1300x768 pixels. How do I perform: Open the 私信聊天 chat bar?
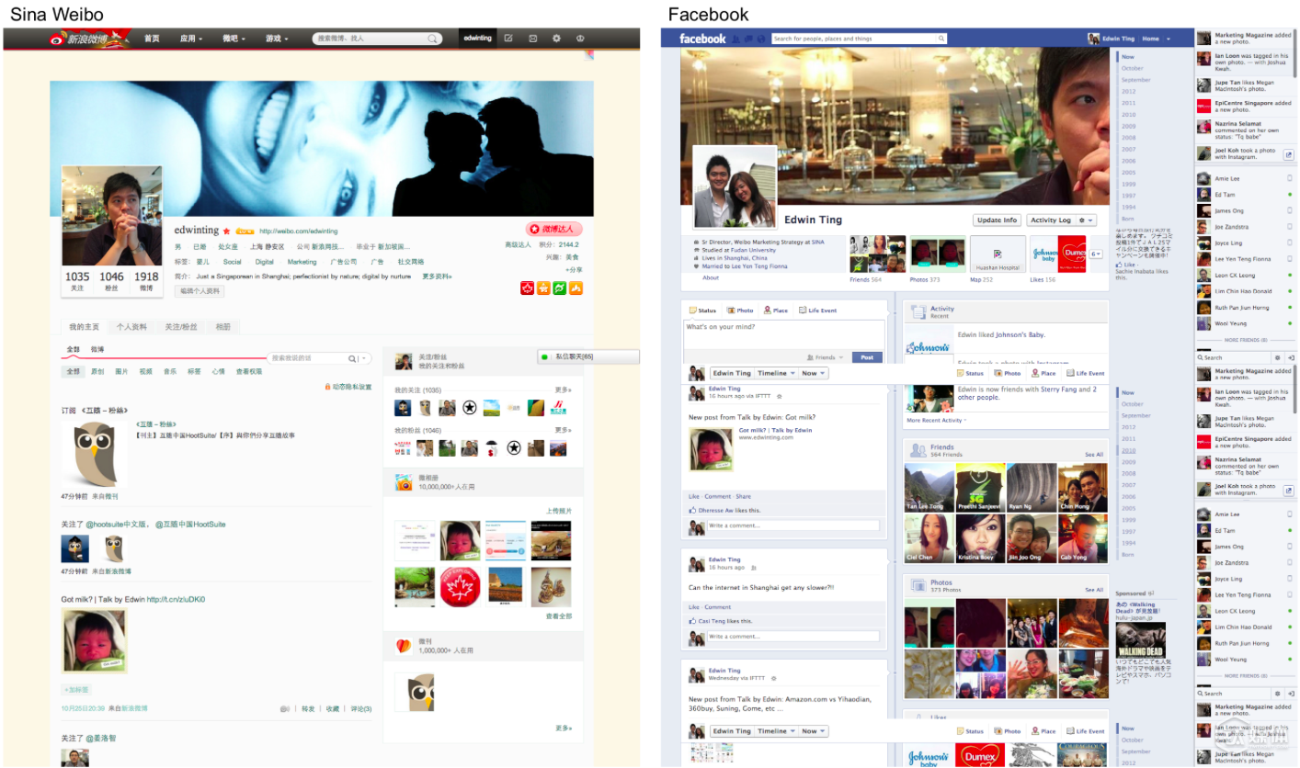click(587, 356)
